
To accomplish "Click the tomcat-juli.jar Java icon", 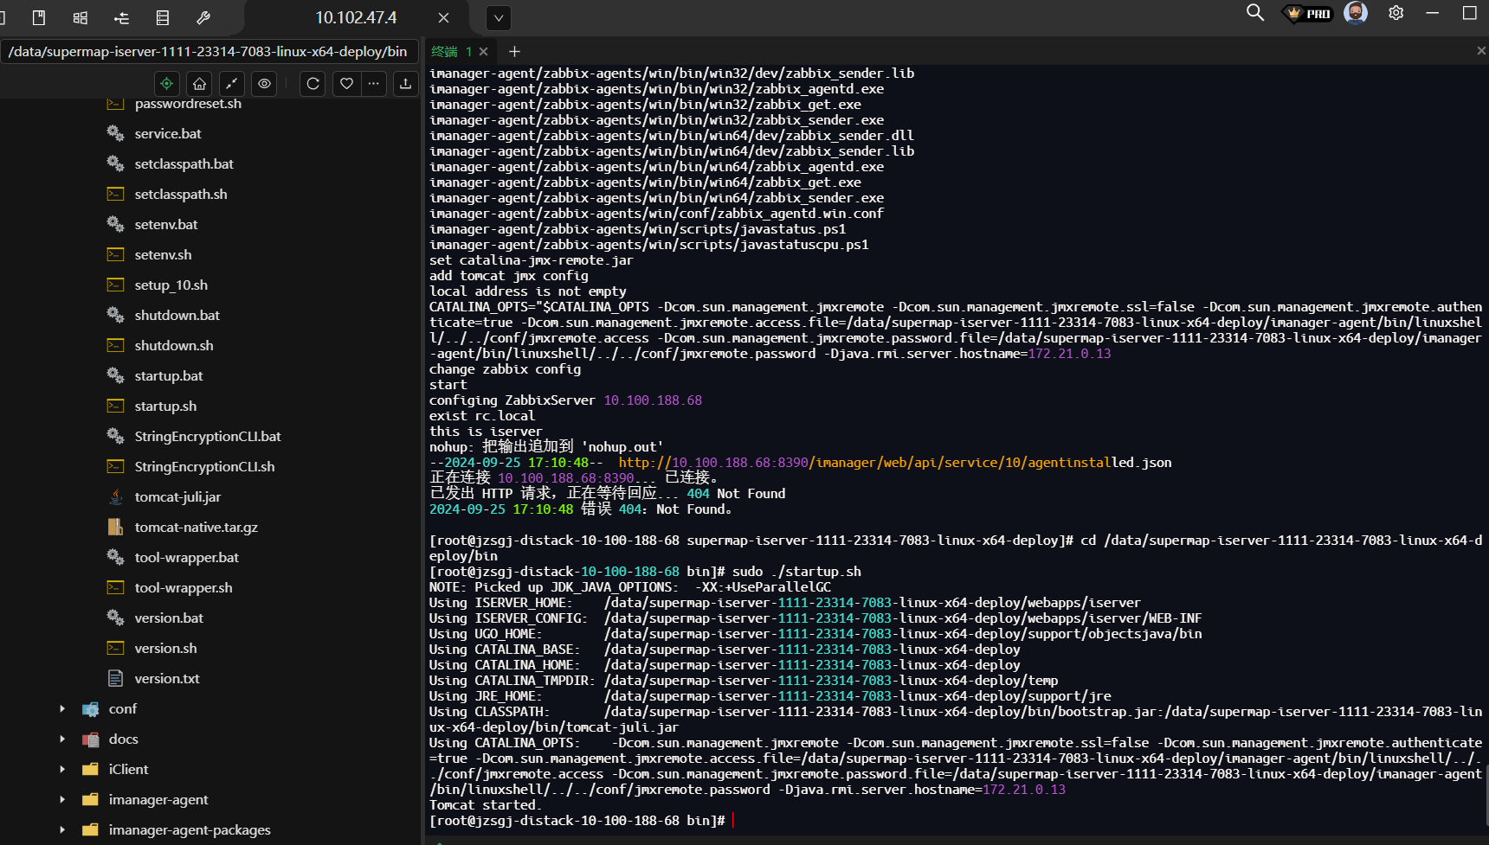I will coord(115,496).
